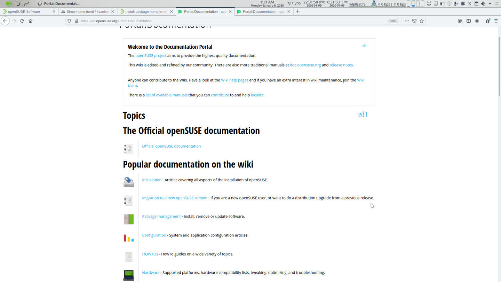
Task: Open the notifications bell in system tray
Action: (x=429, y=4)
